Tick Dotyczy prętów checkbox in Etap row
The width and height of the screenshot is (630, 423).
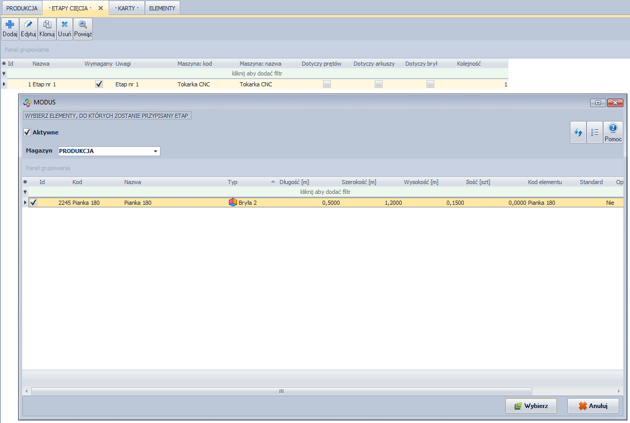tap(327, 84)
